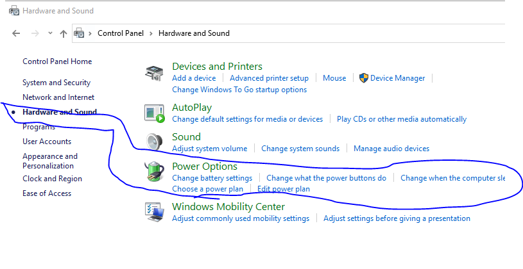Open Advanced printer setup

pyautogui.click(x=269, y=78)
